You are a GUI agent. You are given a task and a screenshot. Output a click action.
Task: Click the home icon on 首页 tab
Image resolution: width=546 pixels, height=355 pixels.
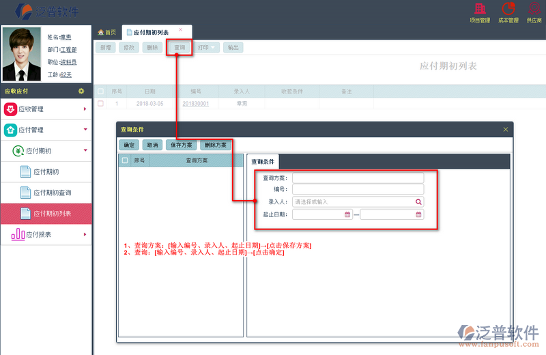point(100,32)
